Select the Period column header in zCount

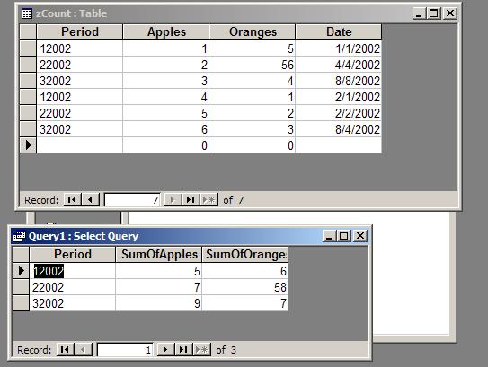tap(80, 32)
